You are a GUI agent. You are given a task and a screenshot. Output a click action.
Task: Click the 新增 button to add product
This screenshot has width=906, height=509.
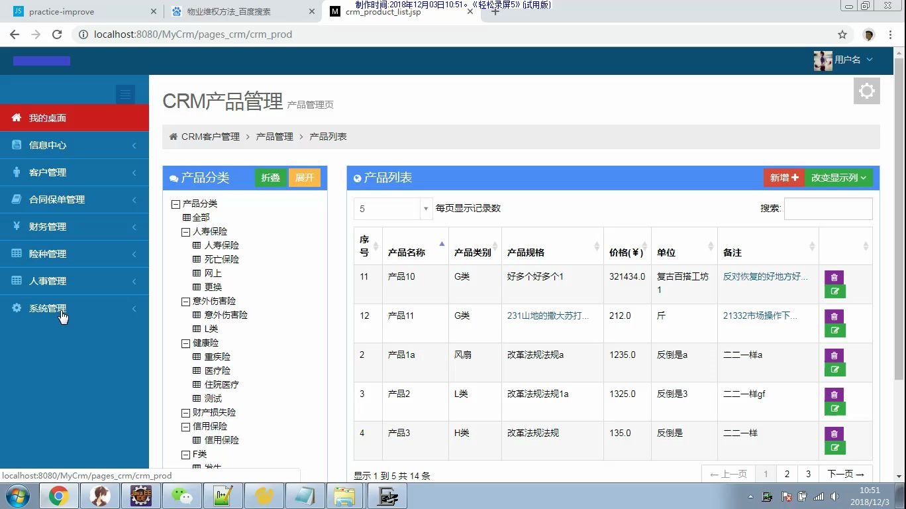783,177
